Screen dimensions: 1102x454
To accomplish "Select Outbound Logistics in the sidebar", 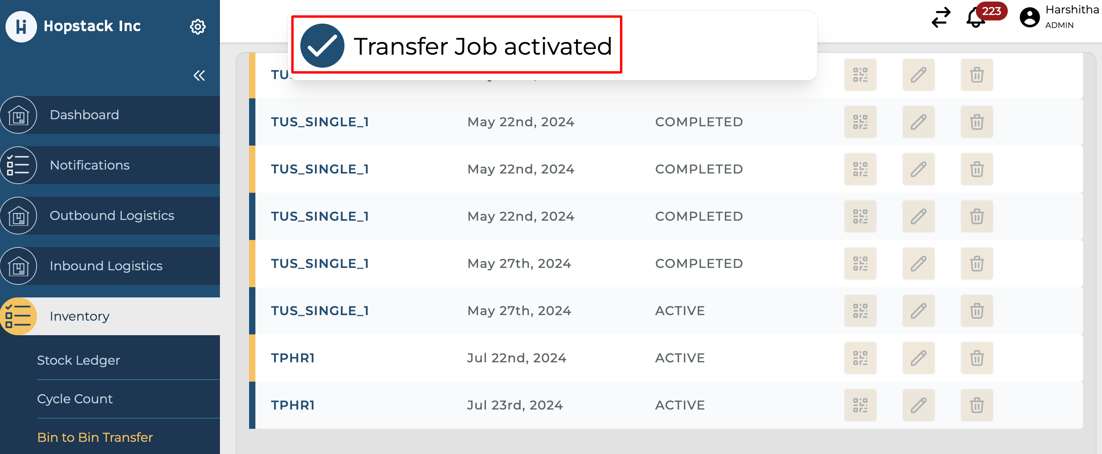I will pyautogui.click(x=112, y=215).
